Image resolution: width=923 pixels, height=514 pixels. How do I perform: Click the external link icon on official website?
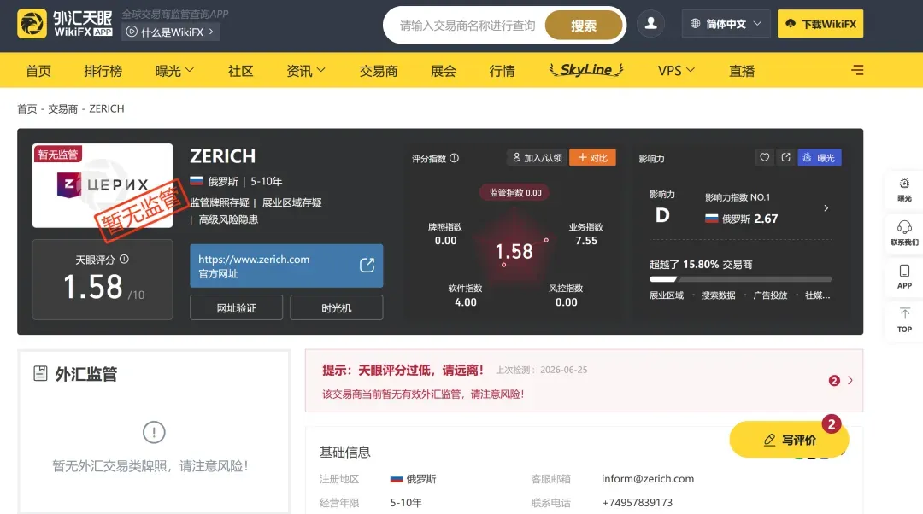pyautogui.click(x=367, y=266)
